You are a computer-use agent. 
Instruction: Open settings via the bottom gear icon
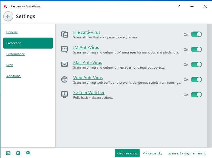18,153
